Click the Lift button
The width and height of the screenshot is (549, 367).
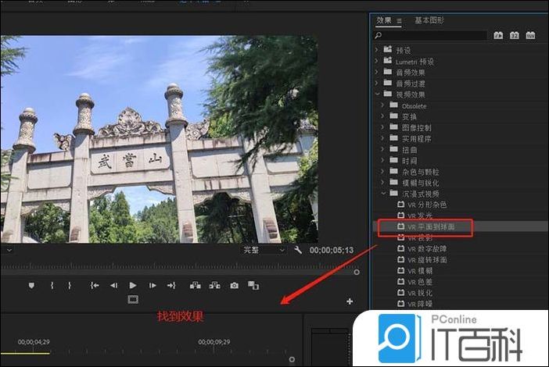[196, 286]
